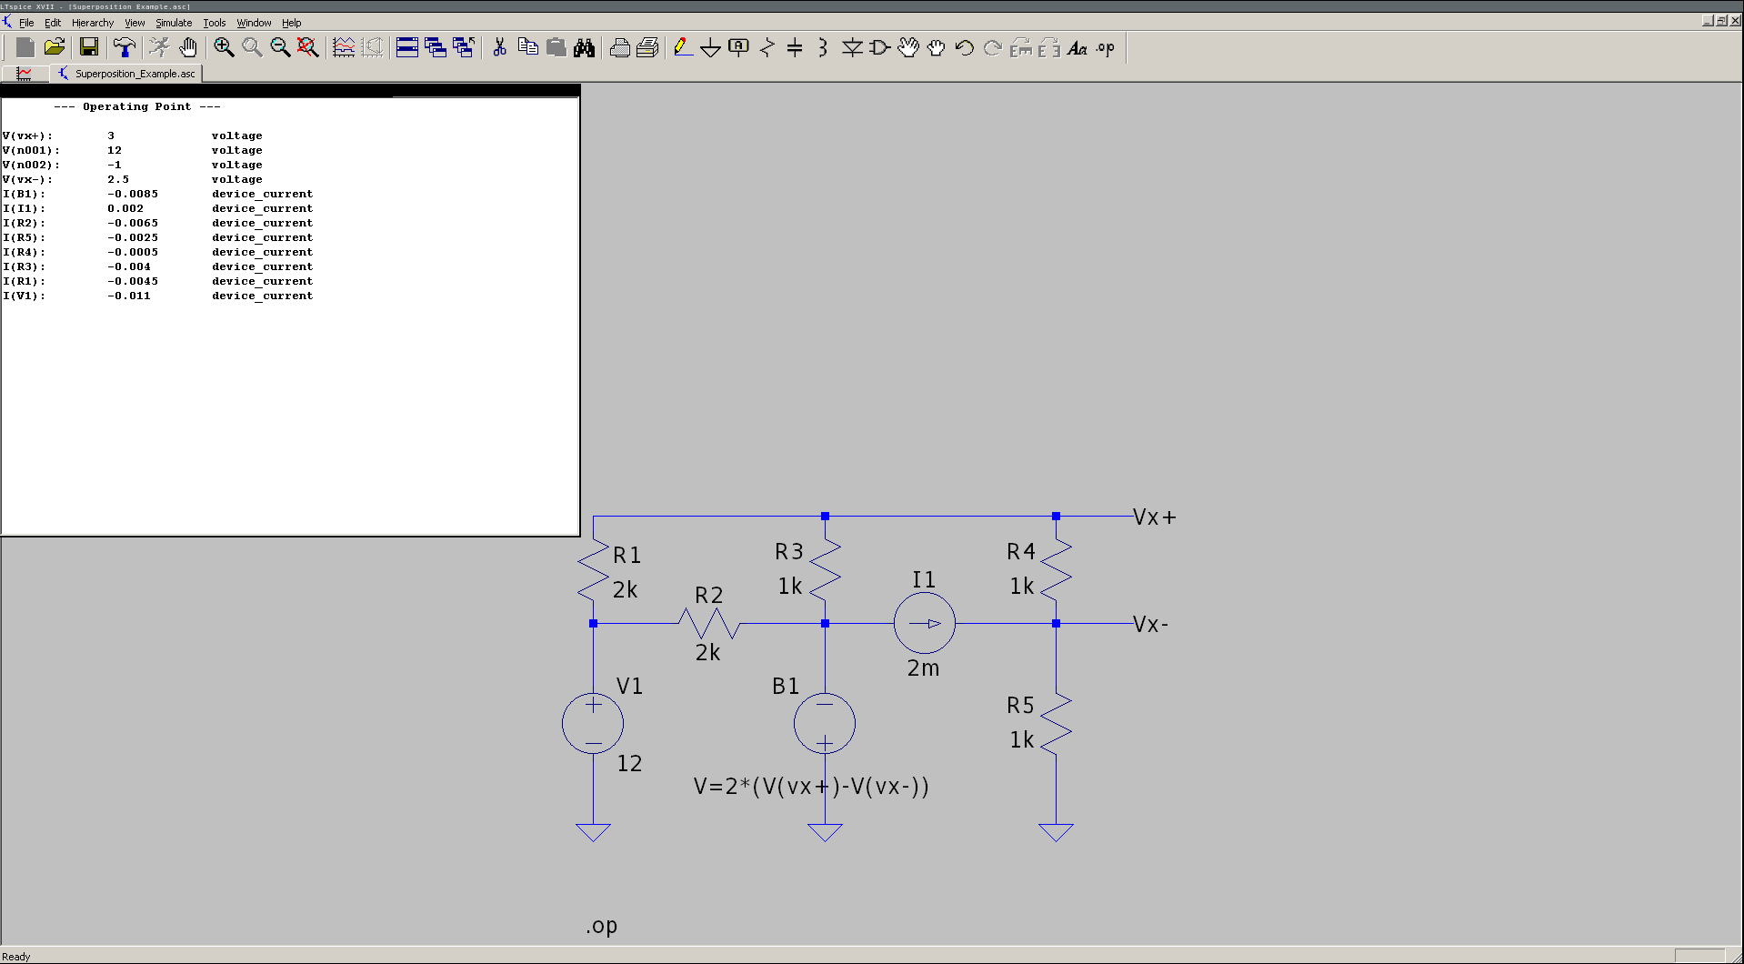
Task: Open the Hierarchy menu
Action: click(92, 23)
